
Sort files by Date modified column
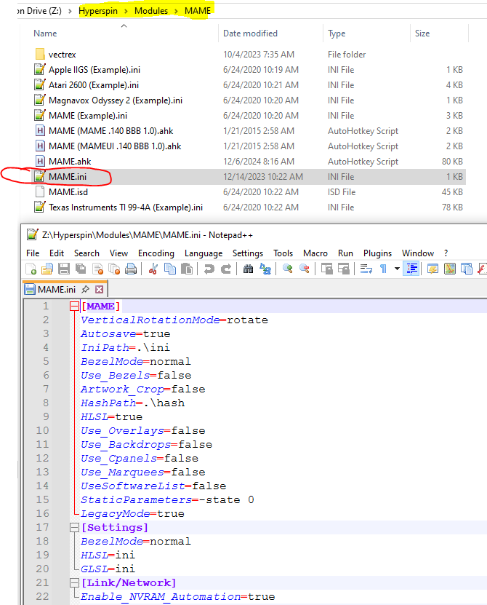(251, 33)
